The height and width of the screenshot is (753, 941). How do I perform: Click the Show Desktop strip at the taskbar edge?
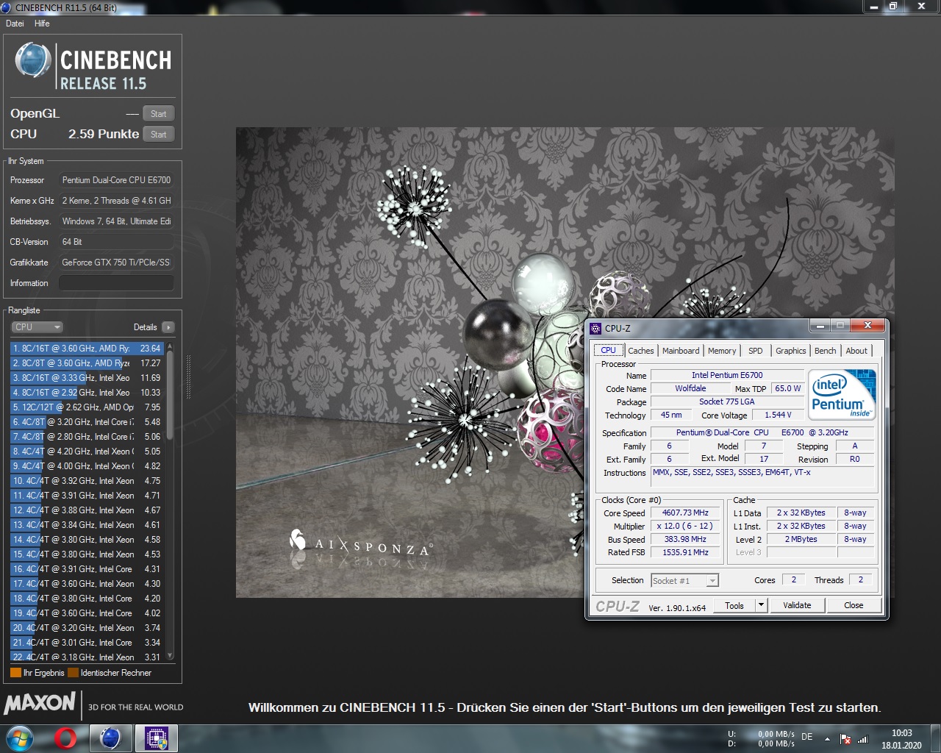click(935, 738)
